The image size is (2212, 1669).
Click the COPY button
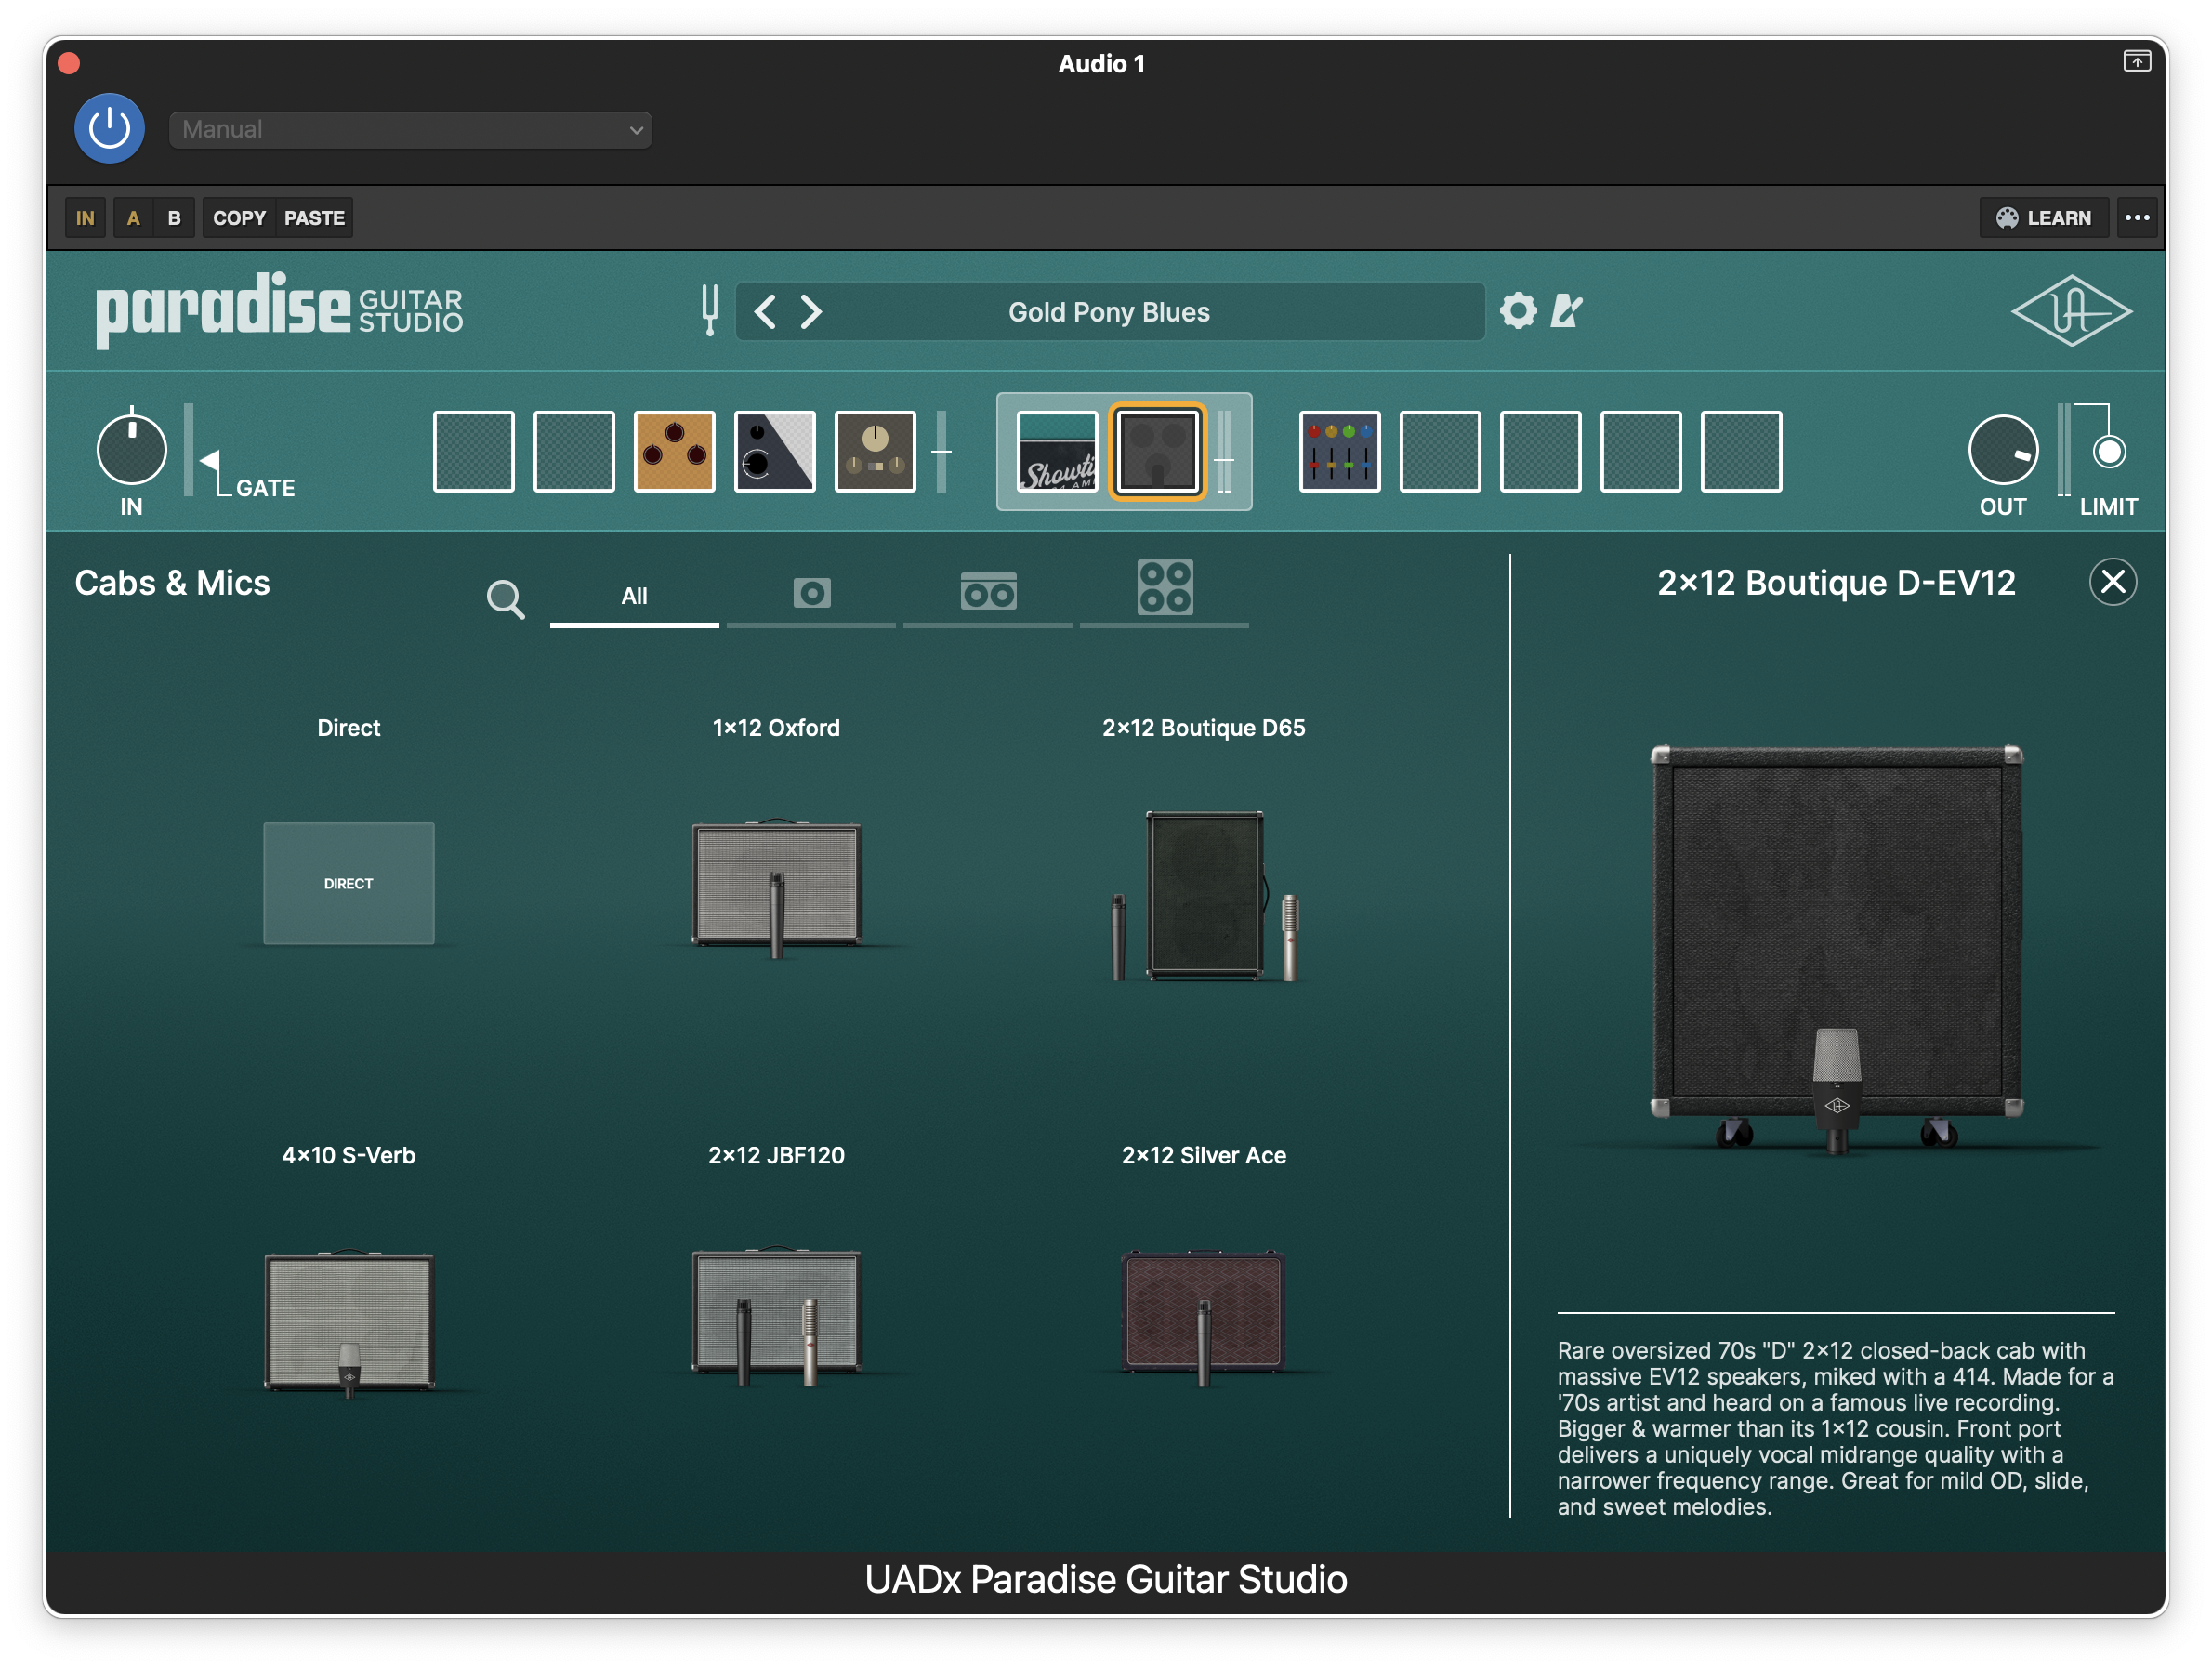click(x=239, y=218)
